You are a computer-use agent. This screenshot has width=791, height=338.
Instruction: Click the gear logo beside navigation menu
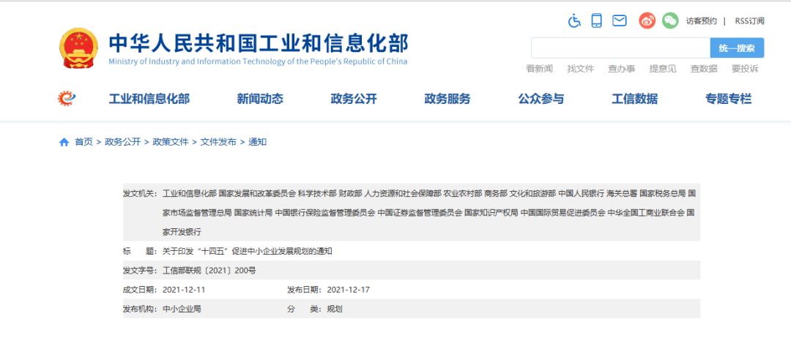click(x=67, y=99)
